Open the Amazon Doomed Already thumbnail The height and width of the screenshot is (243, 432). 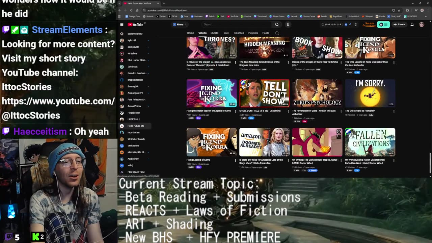pos(264,142)
